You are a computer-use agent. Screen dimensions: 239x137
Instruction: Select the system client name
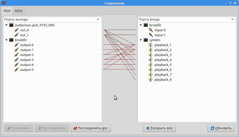[x=155, y=40]
